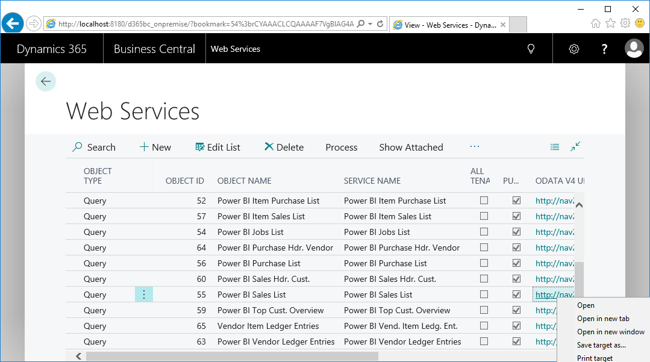Click the address bar search magnifier icon
This screenshot has height=362, width=650.
click(x=361, y=23)
